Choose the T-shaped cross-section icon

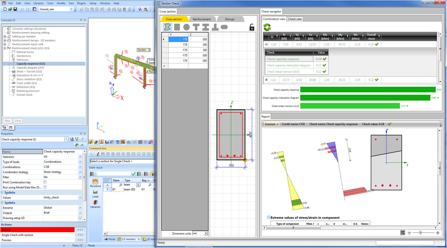point(196,27)
